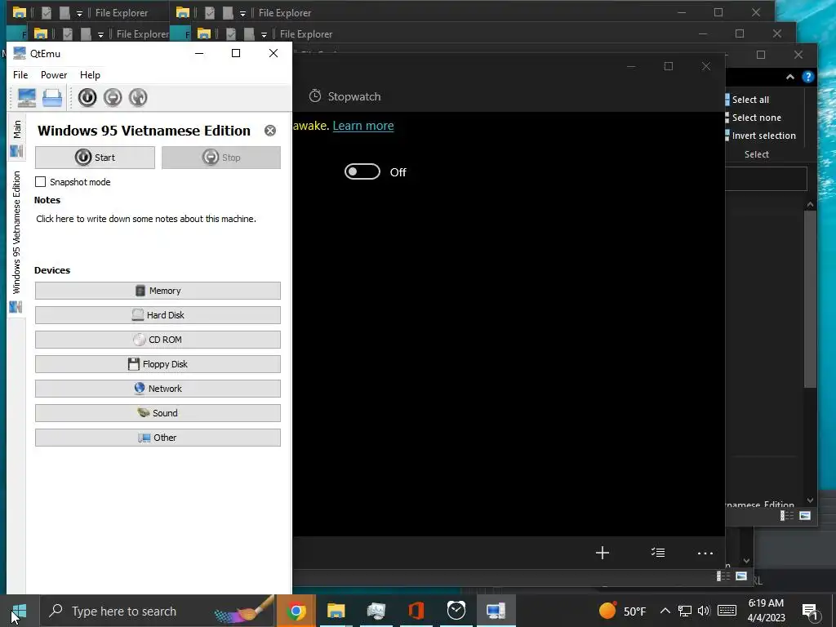Image resolution: width=836 pixels, height=627 pixels.
Task: Click the blue open-machine tray icon in QtEmu toolbar
Action: (52, 98)
